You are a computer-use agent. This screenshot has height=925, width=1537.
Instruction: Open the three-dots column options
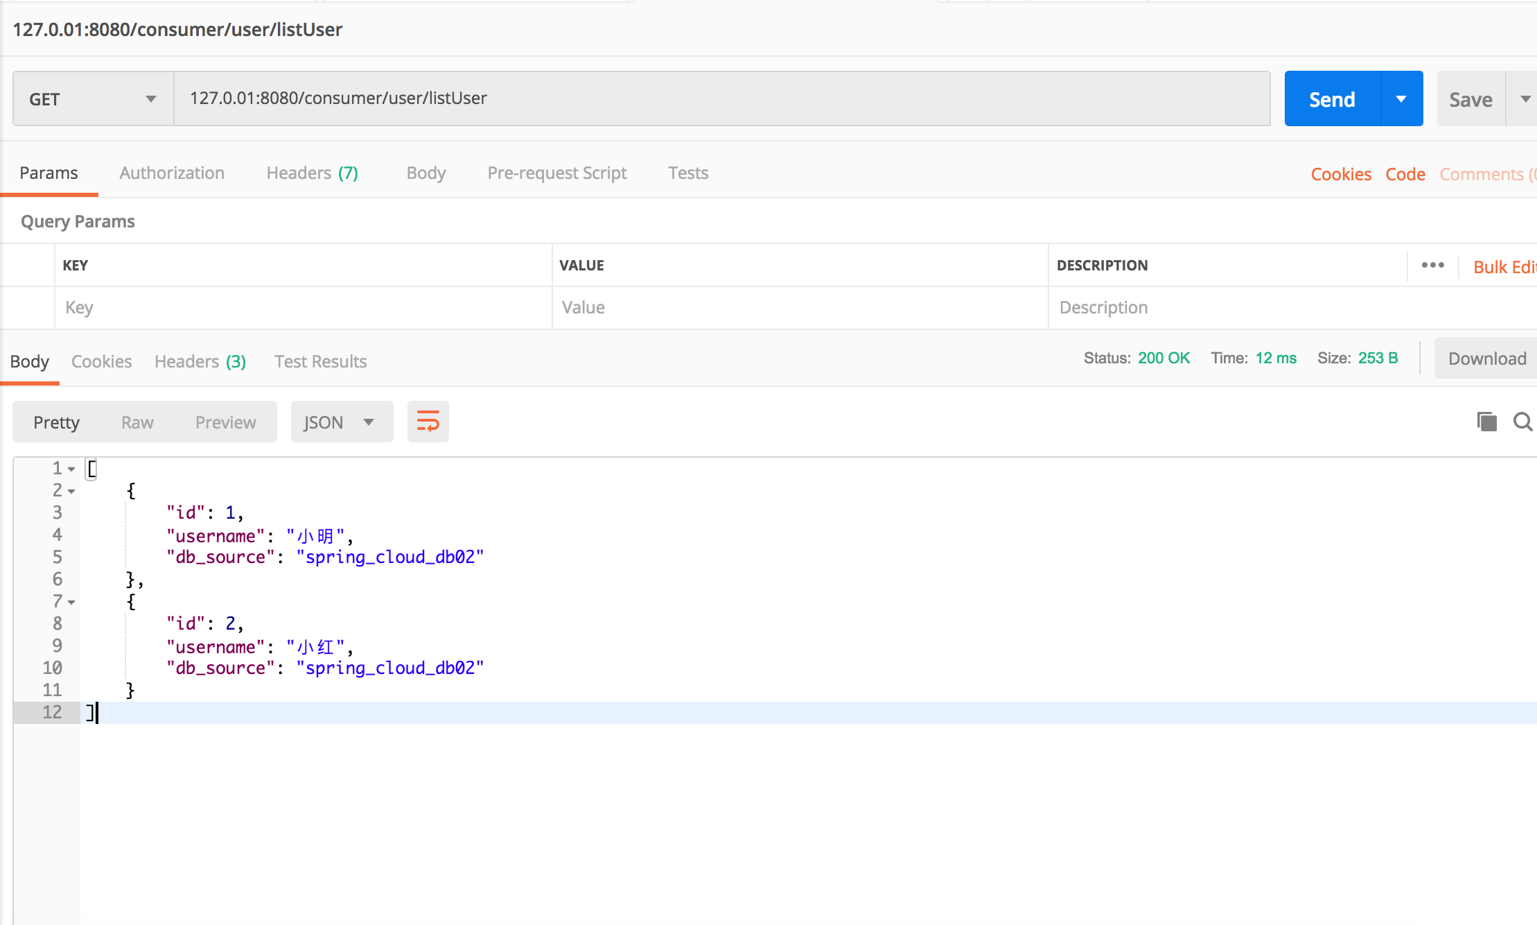click(1432, 266)
